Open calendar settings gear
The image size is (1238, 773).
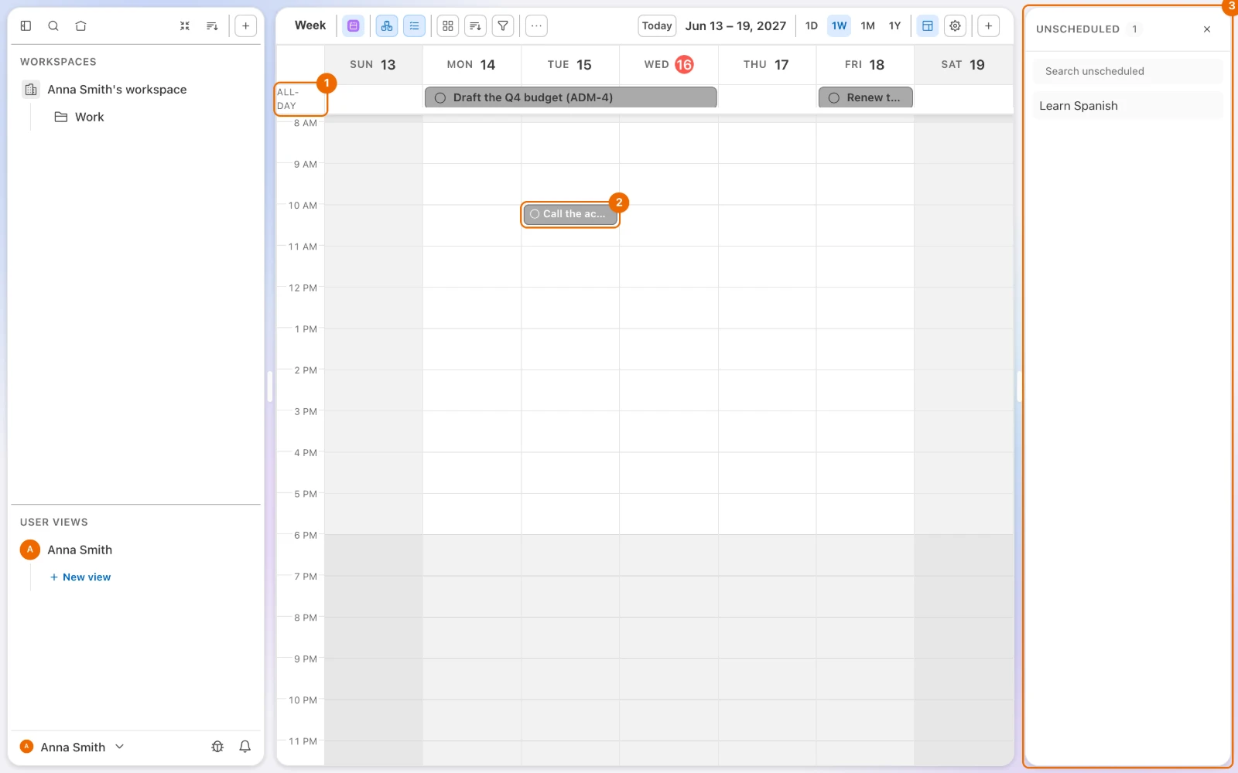956,26
